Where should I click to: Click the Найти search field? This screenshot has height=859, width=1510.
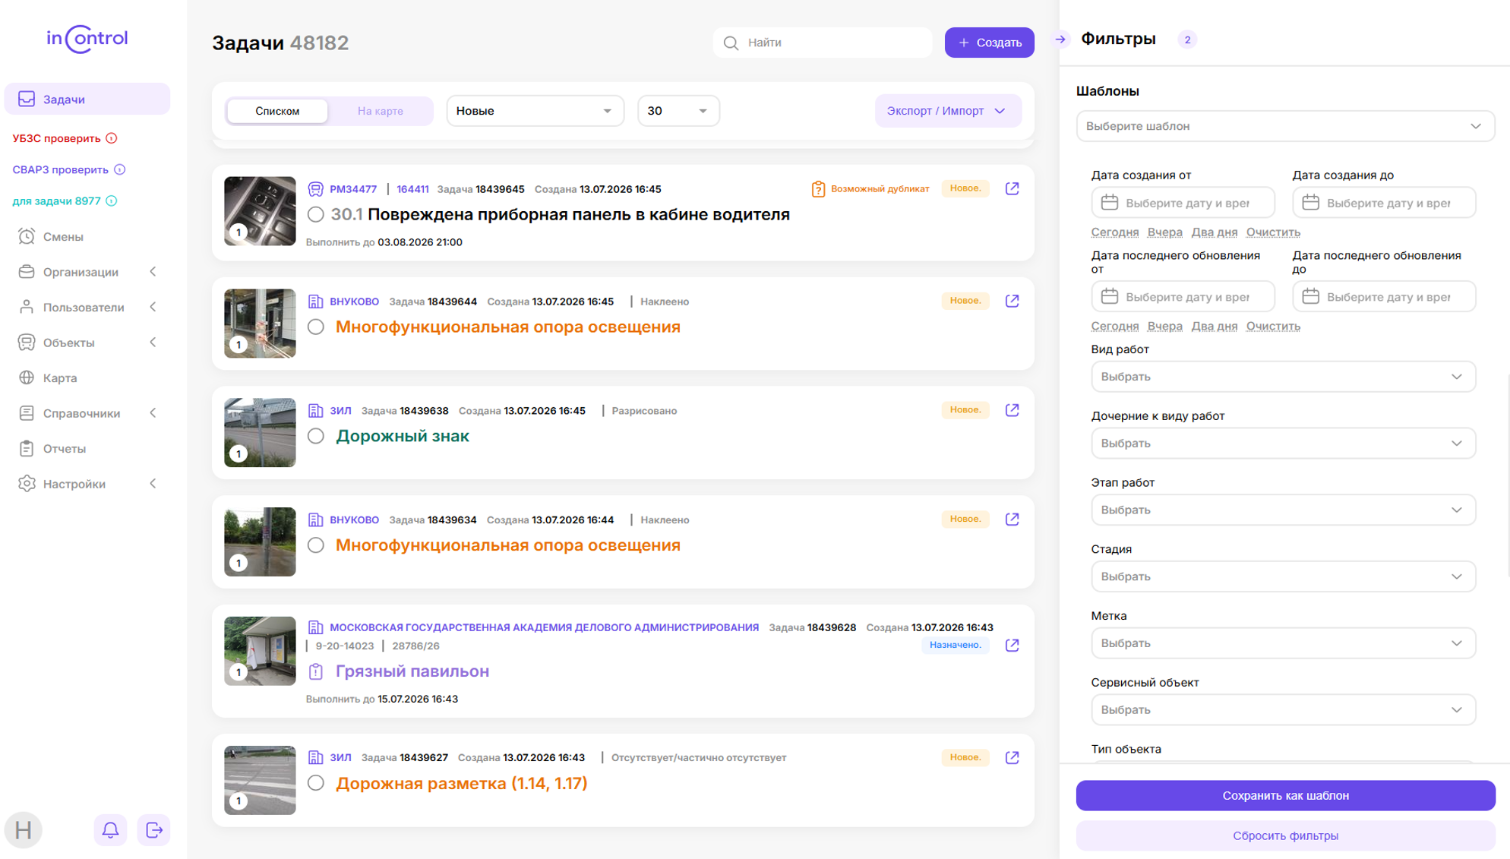tap(823, 43)
